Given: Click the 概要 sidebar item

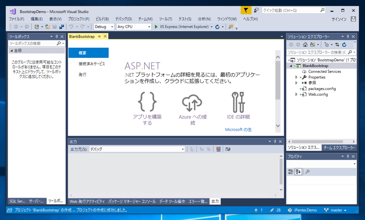Looking at the screenshot, I should tap(88, 53).
